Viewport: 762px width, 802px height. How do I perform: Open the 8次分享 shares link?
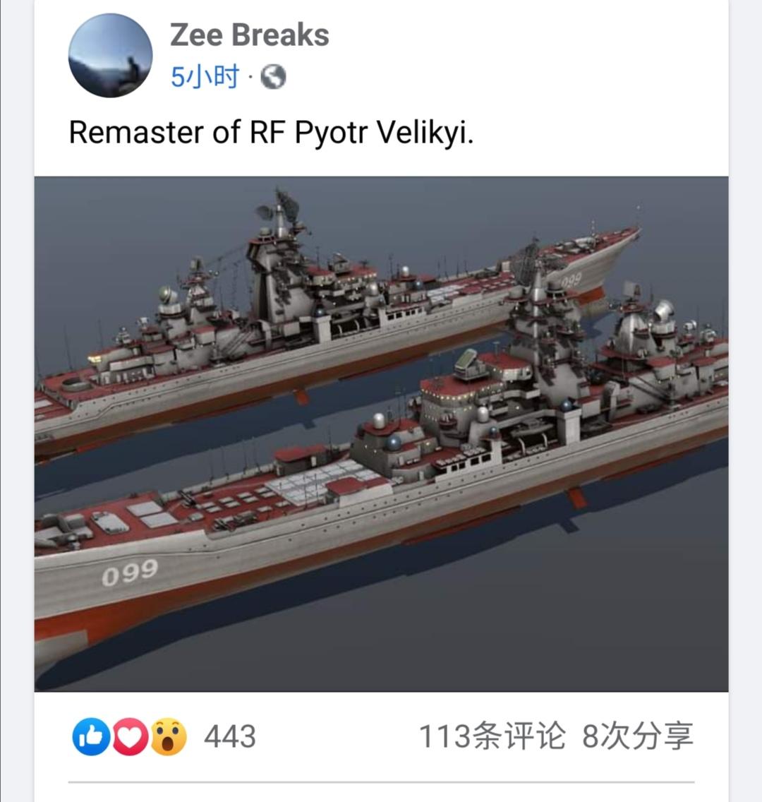[x=638, y=736]
